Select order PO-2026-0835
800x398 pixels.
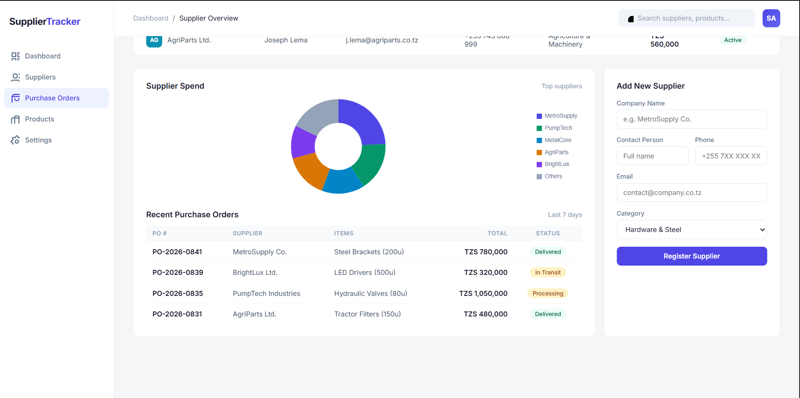point(178,293)
